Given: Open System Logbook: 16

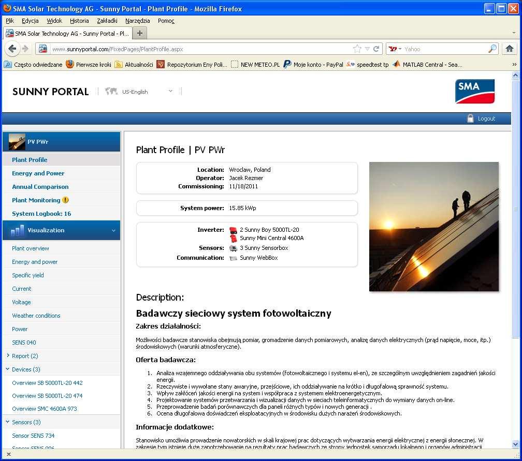Looking at the screenshot, I should click(41, 214).
